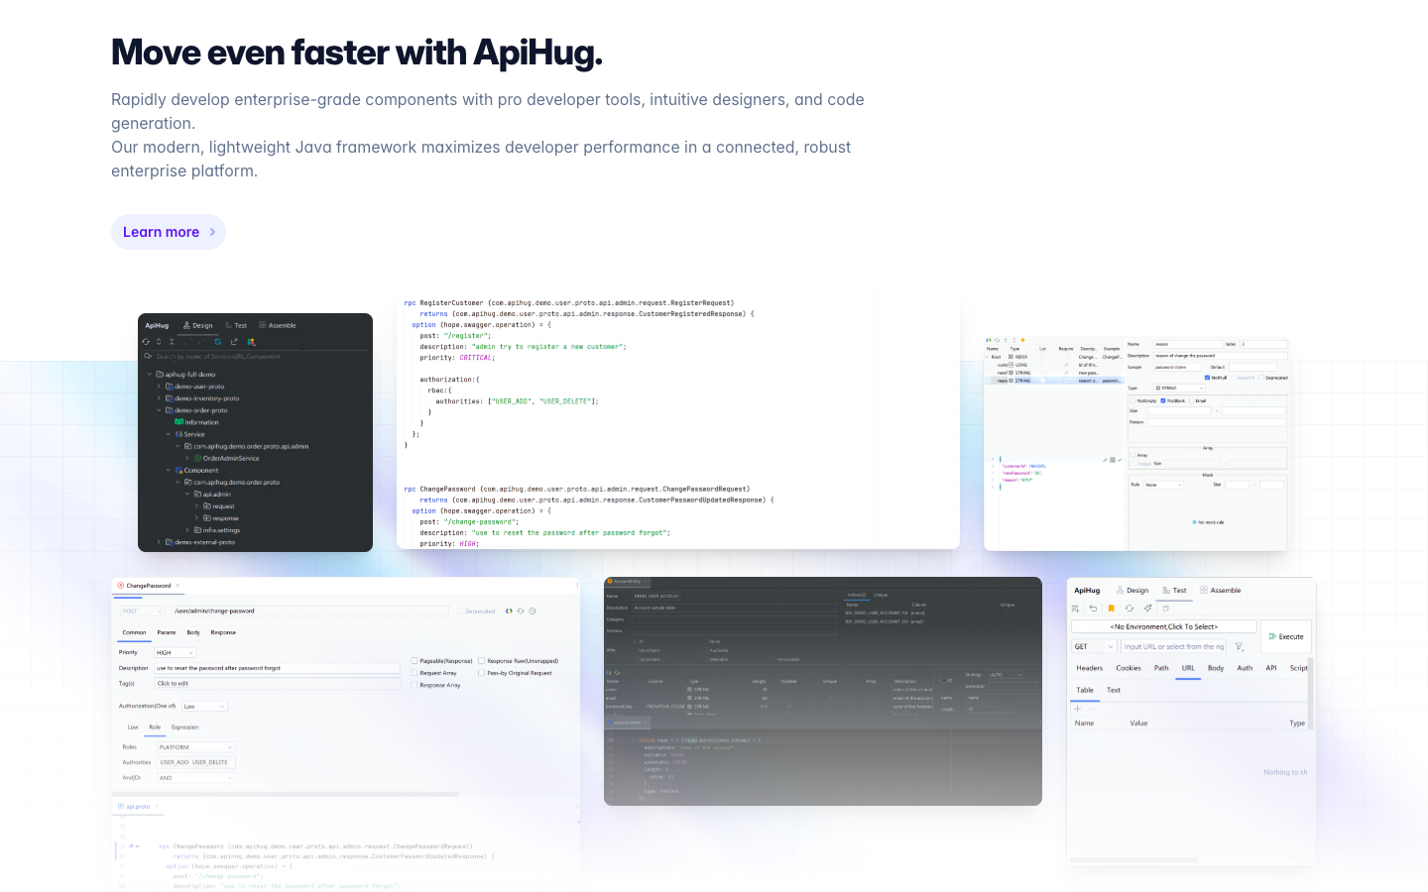Viewport: 1428px width, 892px height.
Task: Click the collapse-all icon in dark Design panel
Action: [172, 342]
